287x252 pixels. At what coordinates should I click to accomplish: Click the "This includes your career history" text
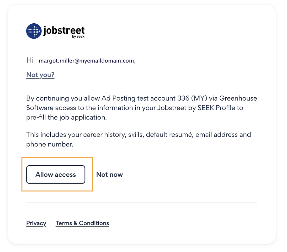76,135
